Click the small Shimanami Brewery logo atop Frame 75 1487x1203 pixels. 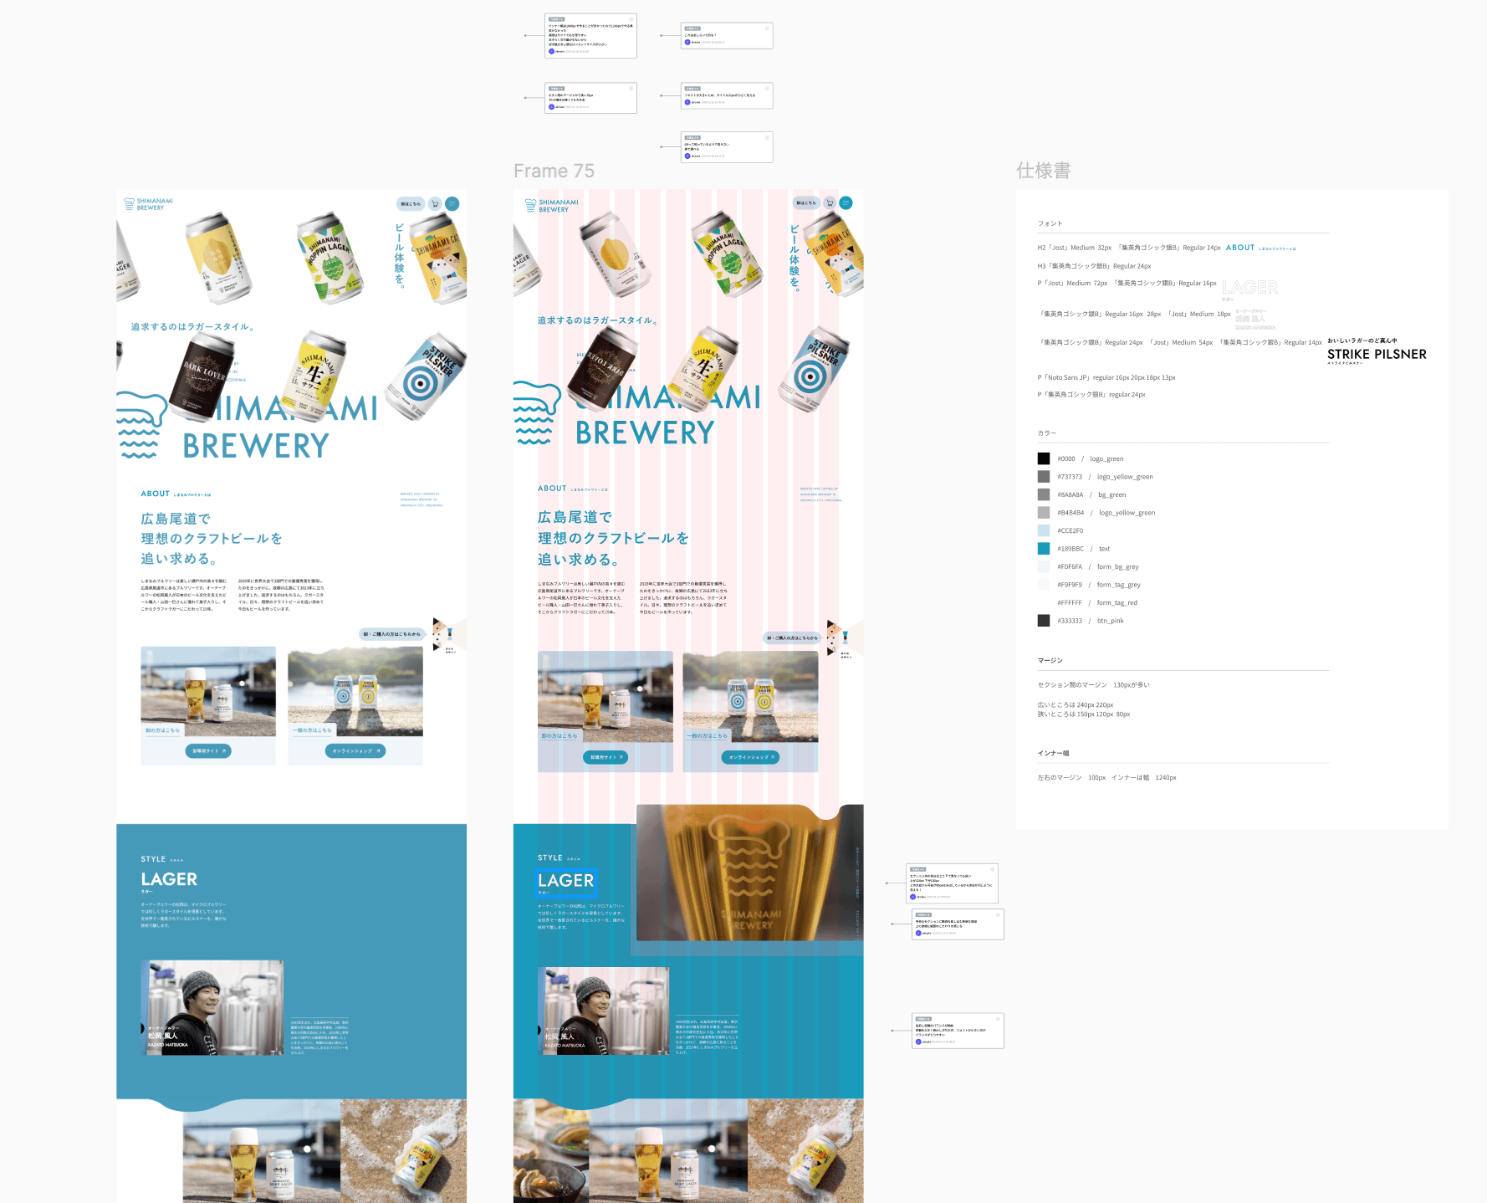click(552, 206)
